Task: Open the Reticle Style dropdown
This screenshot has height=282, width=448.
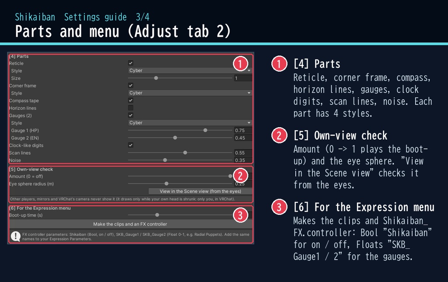Action: pos(190,70)
